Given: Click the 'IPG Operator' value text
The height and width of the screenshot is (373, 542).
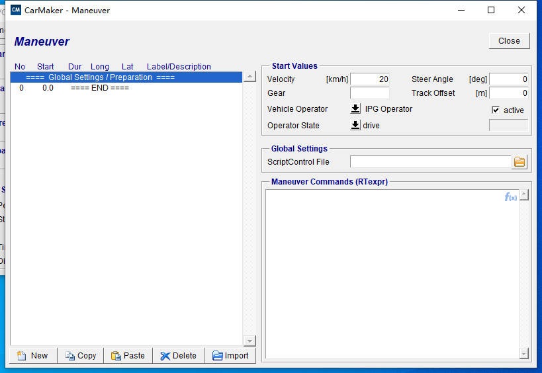Looking at the screenshot, I should point(388,108).
